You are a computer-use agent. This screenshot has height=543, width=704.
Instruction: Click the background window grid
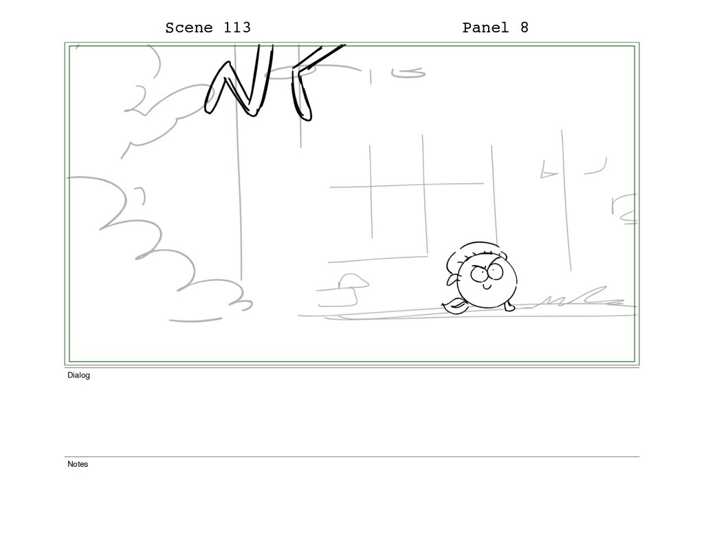coord(406,197)
